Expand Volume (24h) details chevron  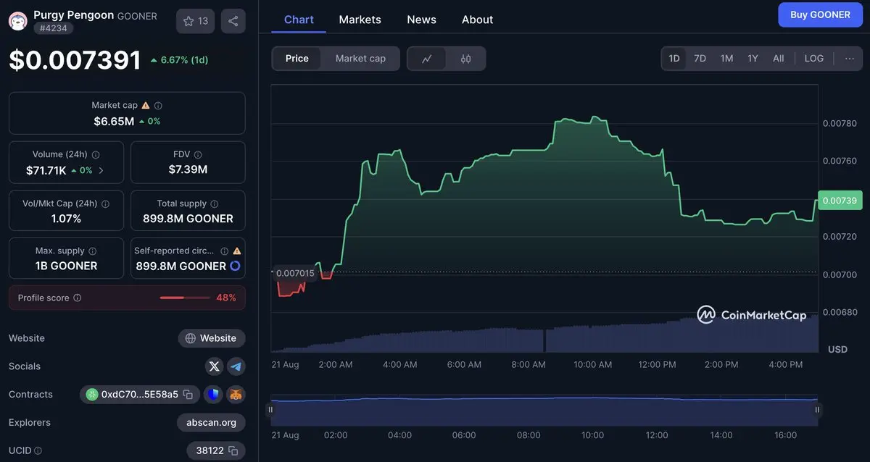tap(101, 171)
